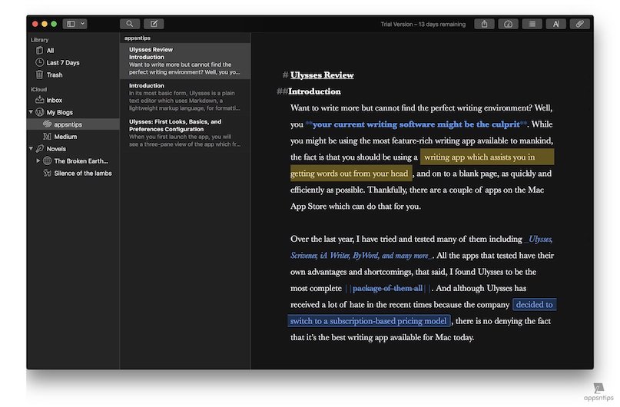This screenshot has height=407, width=620.
Task: Collapse the Novels group
Action: [x=30, y=149]
